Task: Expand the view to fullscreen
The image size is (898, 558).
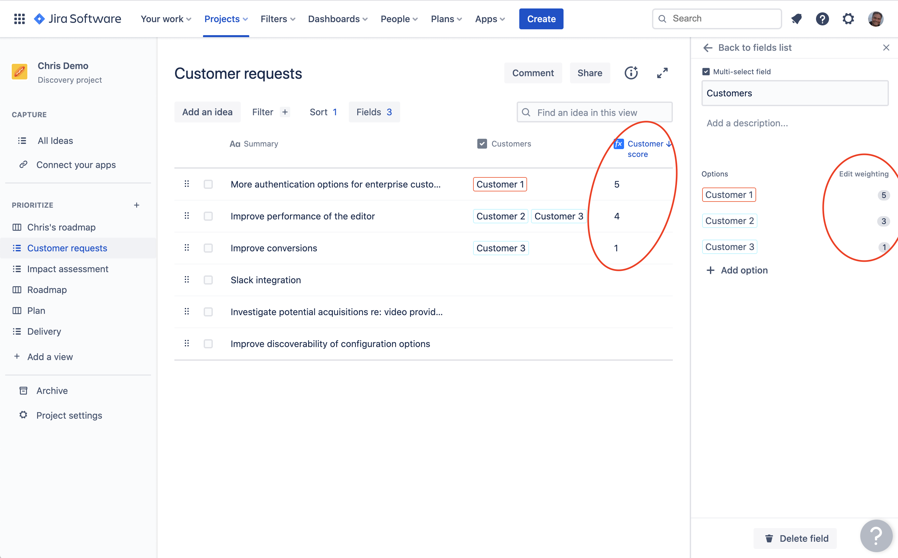Action: (x=662, y=73)
